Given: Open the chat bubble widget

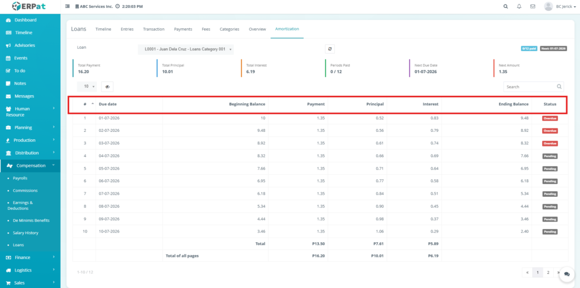Looking at the screenshot, I should tap(567, 274).
